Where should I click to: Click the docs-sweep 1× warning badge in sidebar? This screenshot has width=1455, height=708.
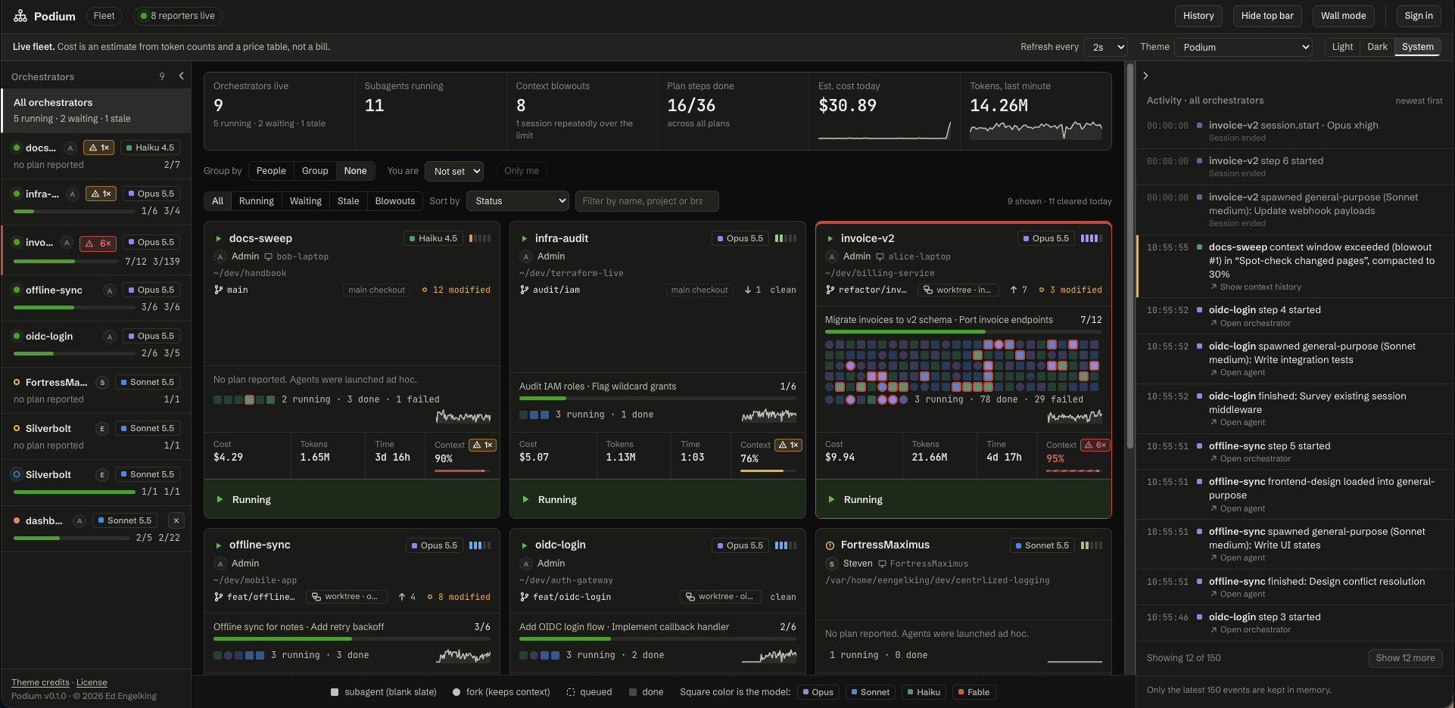click(98, 148)
